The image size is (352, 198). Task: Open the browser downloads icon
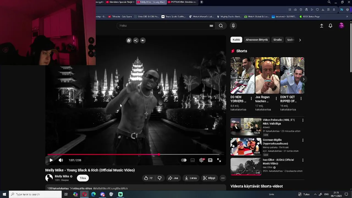(323, 10)
